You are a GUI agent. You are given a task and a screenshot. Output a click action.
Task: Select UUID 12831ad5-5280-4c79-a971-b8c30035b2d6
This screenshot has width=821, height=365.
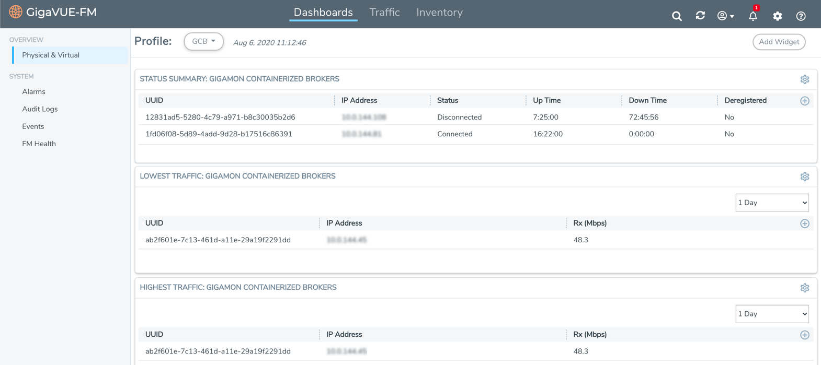220,117
